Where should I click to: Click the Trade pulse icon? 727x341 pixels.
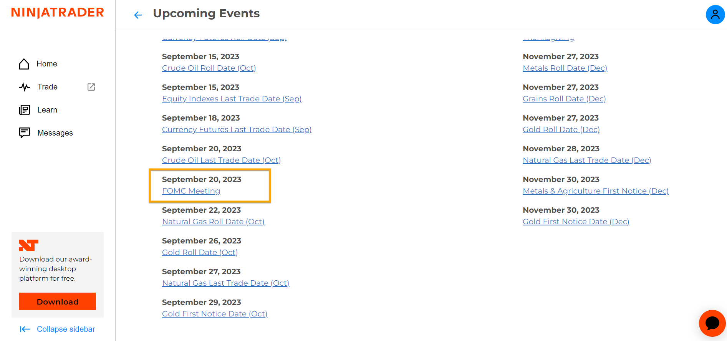25,87
